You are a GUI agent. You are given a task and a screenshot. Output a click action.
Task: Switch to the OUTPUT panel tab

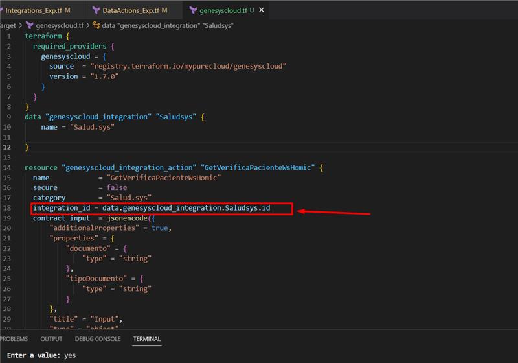click(x=51, y=339)
